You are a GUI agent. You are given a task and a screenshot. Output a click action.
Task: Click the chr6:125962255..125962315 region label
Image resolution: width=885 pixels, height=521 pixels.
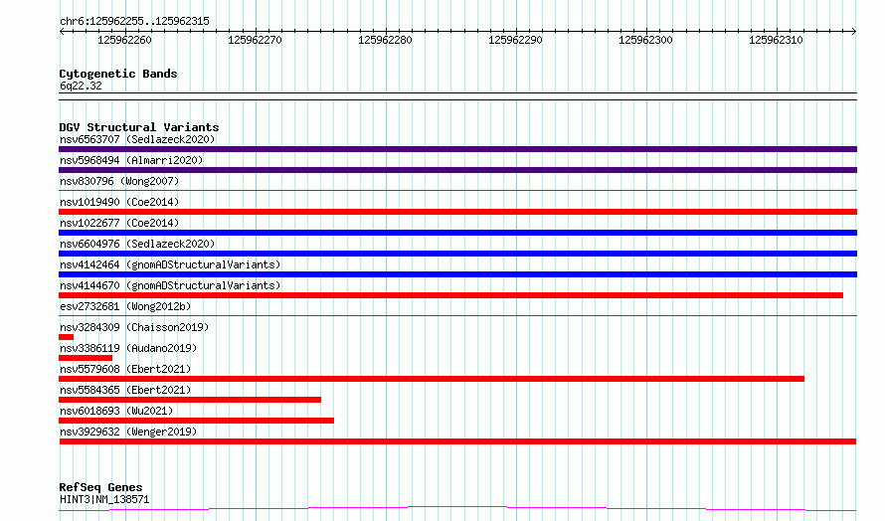click(134, 21)
